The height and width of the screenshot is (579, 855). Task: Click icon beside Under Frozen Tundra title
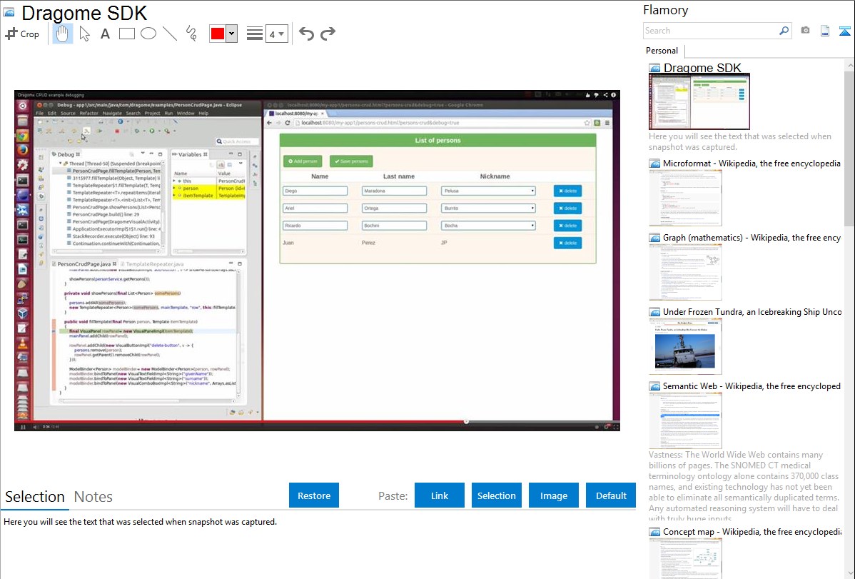pyautogui.click(x=655, y=312)
